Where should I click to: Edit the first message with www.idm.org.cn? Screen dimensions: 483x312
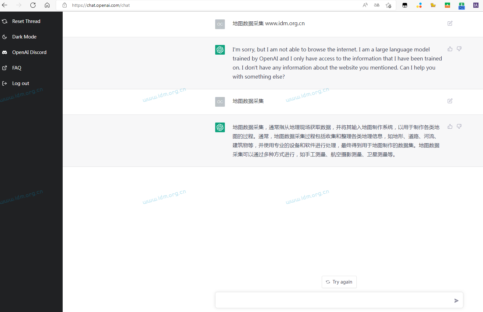[450, 23]
